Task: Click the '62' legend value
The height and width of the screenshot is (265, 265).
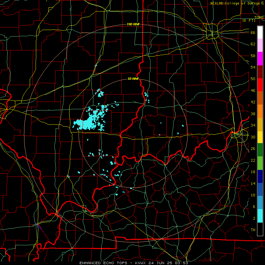Action: (253, 44)
